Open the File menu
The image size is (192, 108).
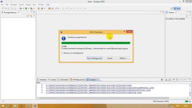[x=2, y=5]
